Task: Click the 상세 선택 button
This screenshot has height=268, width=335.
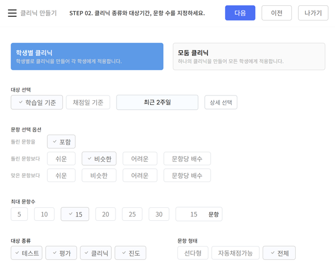Action: [x=221, y=102]
